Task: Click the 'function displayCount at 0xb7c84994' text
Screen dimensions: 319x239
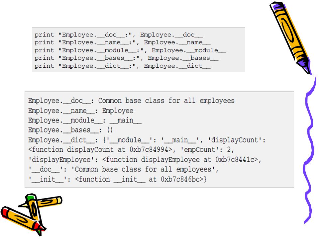Action: pos(100,150)
